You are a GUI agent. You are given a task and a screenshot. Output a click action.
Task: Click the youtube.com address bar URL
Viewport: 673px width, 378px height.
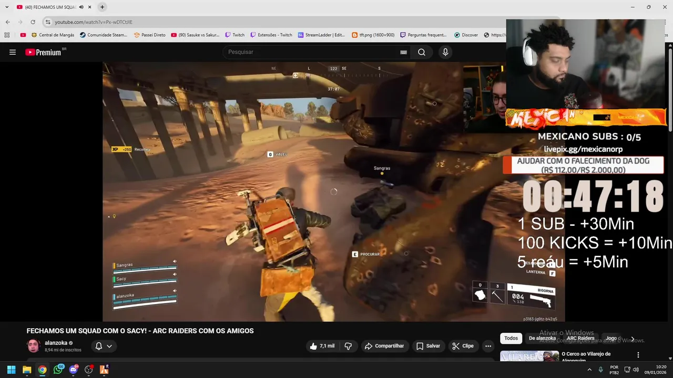[x=94, y=22]
